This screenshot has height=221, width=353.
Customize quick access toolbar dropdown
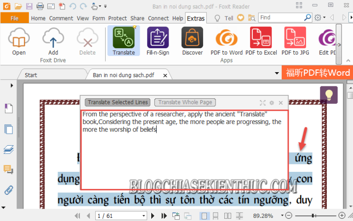point(105,6)
